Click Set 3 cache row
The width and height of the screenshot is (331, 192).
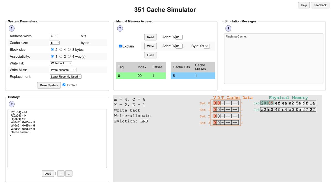(x=226, y=122)
